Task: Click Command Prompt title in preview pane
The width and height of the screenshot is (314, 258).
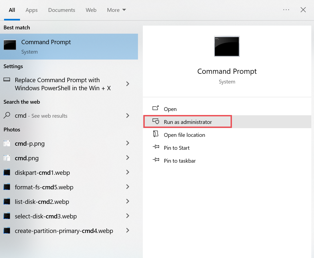Action: (227, 71)
